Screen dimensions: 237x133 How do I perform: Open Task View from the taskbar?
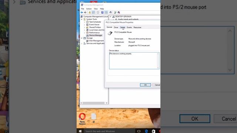pos(139,131)
